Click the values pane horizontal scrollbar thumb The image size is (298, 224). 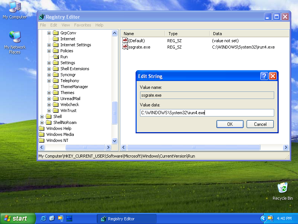[x=194, y=147]
